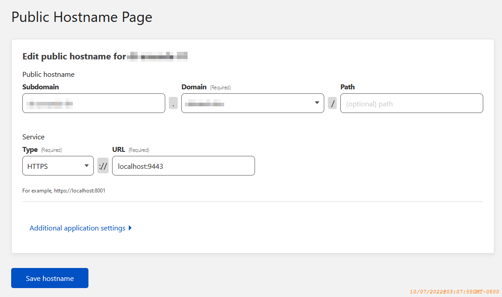This screenshot has width=502, height=297.
Task: Open the Type dropdown showing HTTPS
Action: click(58, 166)
